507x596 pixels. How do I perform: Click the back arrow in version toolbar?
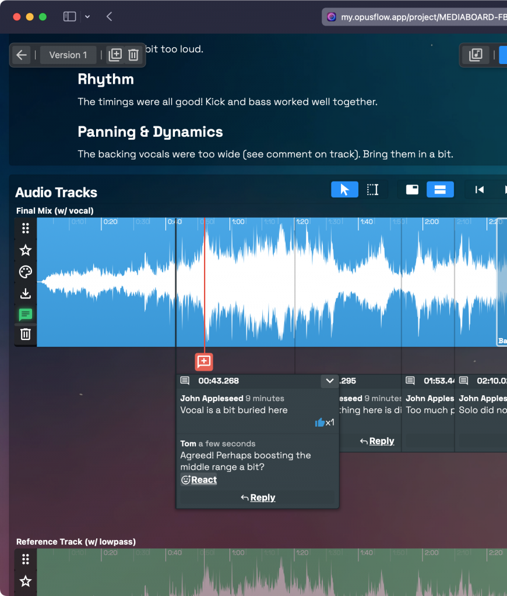pos(22,55)
